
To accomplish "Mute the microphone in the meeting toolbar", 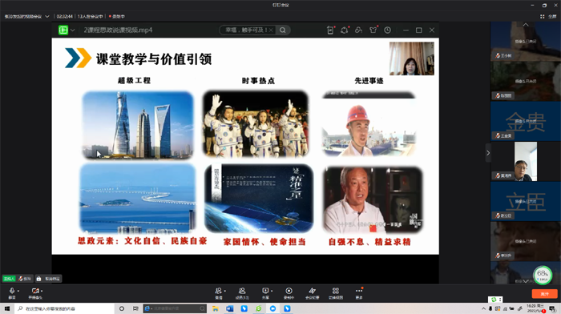I will click(x=12, y=293).
